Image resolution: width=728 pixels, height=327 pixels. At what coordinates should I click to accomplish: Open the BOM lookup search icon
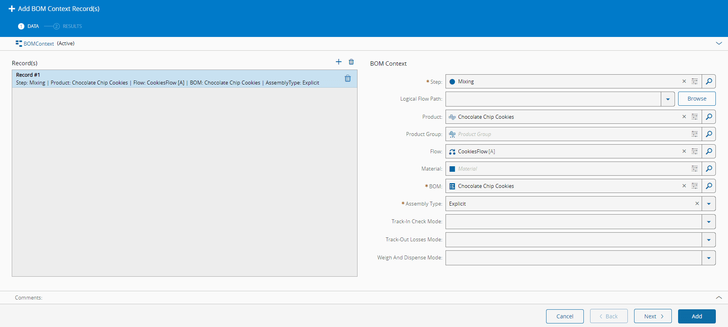[x=709, y=186]
